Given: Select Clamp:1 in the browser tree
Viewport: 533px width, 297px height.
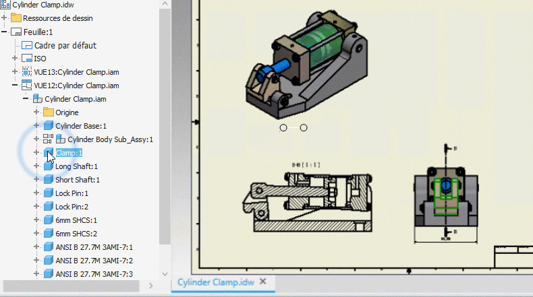Looking at the screenshot, I should [x=69, y=153].
